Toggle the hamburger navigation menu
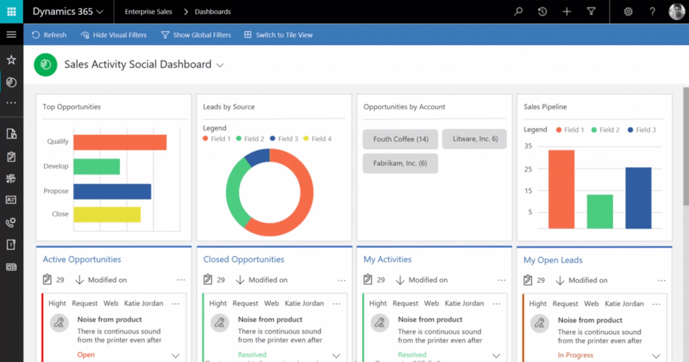 (11, 34)
